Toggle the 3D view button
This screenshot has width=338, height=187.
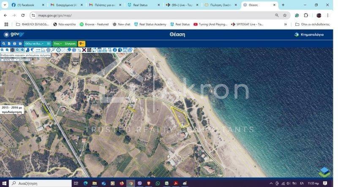[48, 43]
